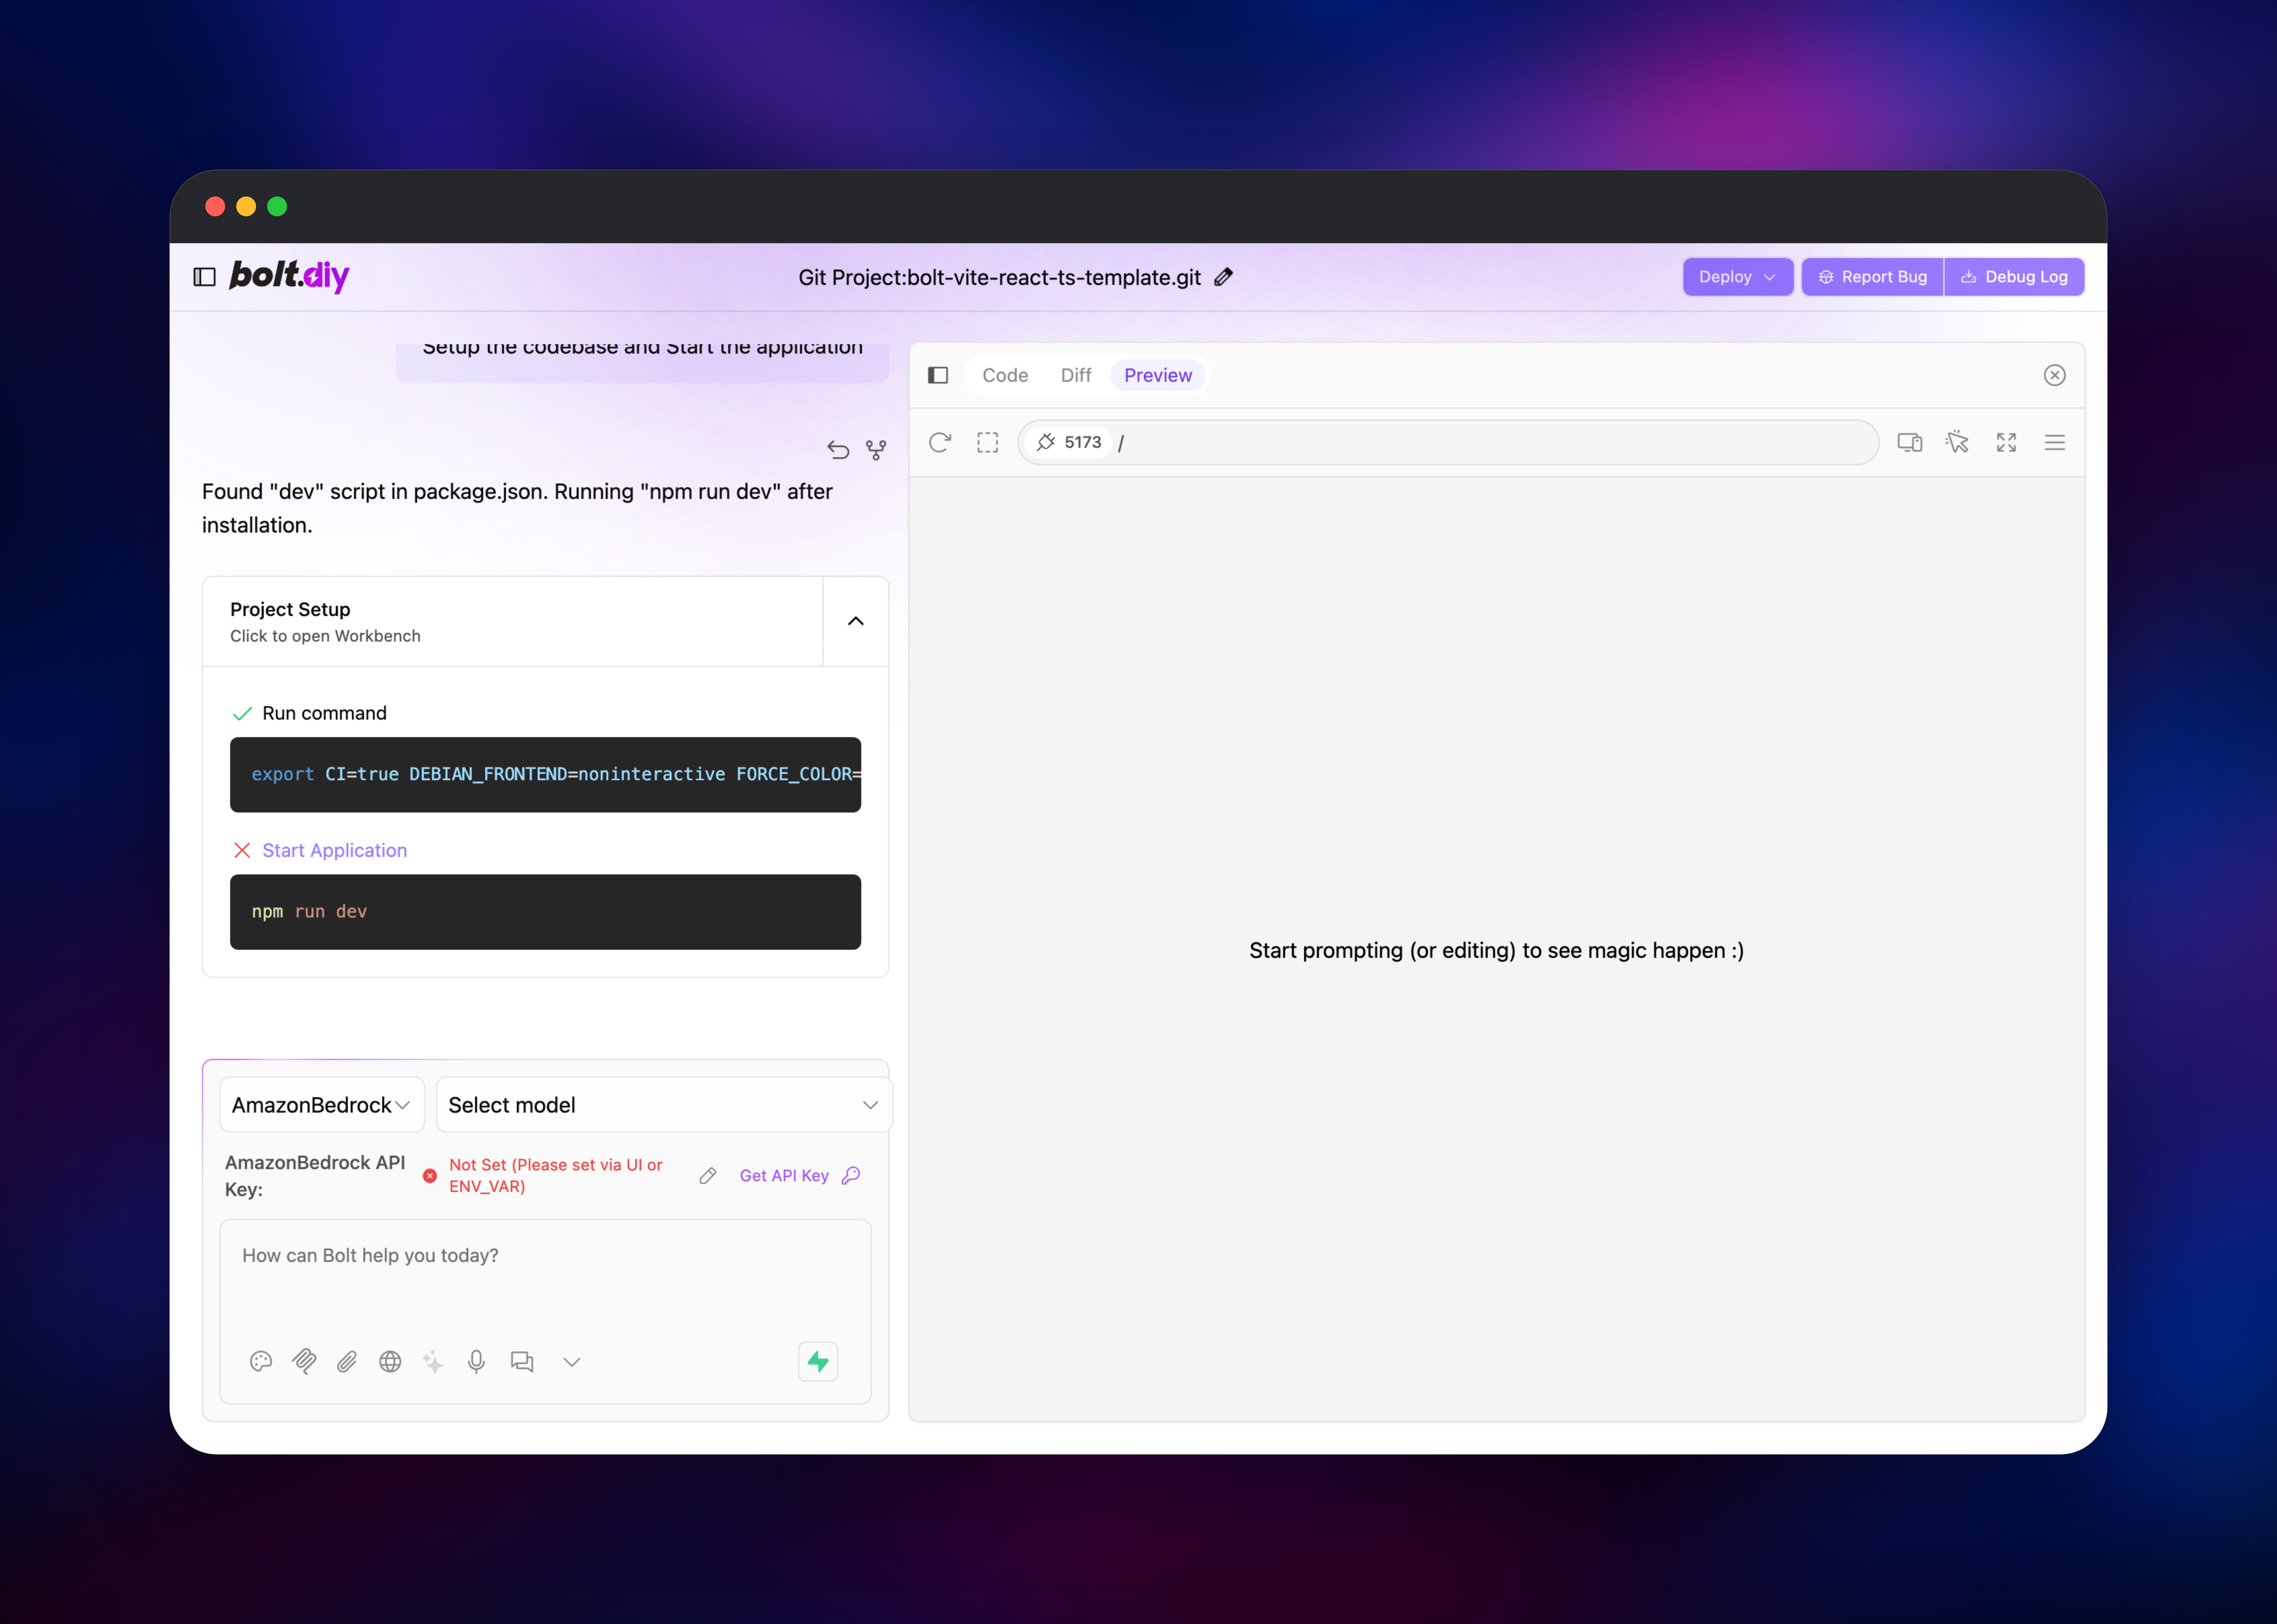The image size is (2277, 1624).
Task: Open Workbench via Project Setup header
Action: [x=513, y=621]
